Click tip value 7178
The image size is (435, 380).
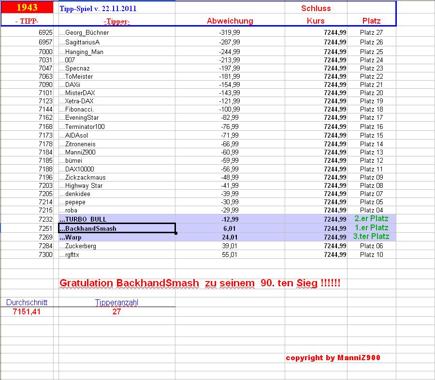[45, 144]
